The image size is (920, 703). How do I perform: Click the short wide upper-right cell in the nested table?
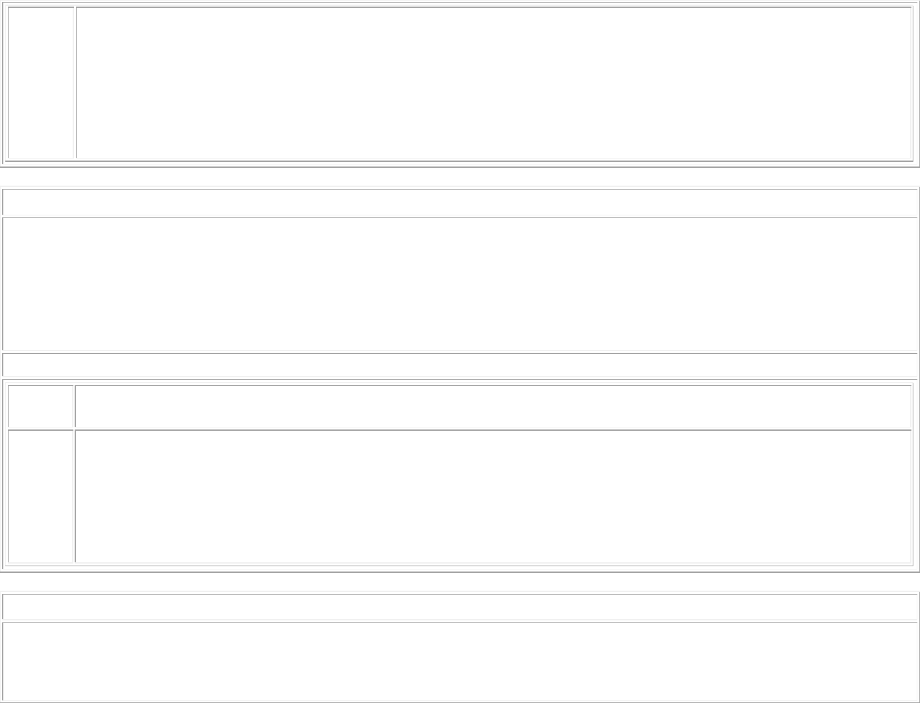(x=494, y=406)
